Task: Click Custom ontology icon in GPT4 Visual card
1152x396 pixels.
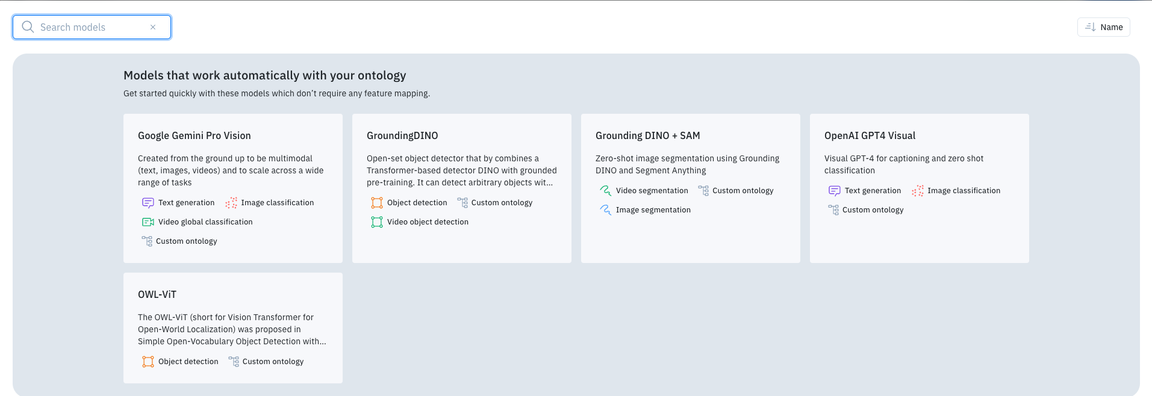Action: [x=833, y=210]
